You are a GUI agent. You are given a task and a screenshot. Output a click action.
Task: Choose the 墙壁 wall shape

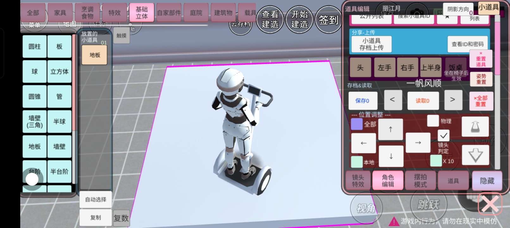point(59,147)
